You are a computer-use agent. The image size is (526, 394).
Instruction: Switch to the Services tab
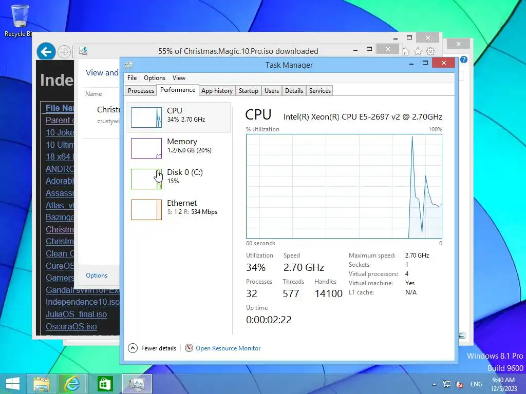(x=320, y=91)
